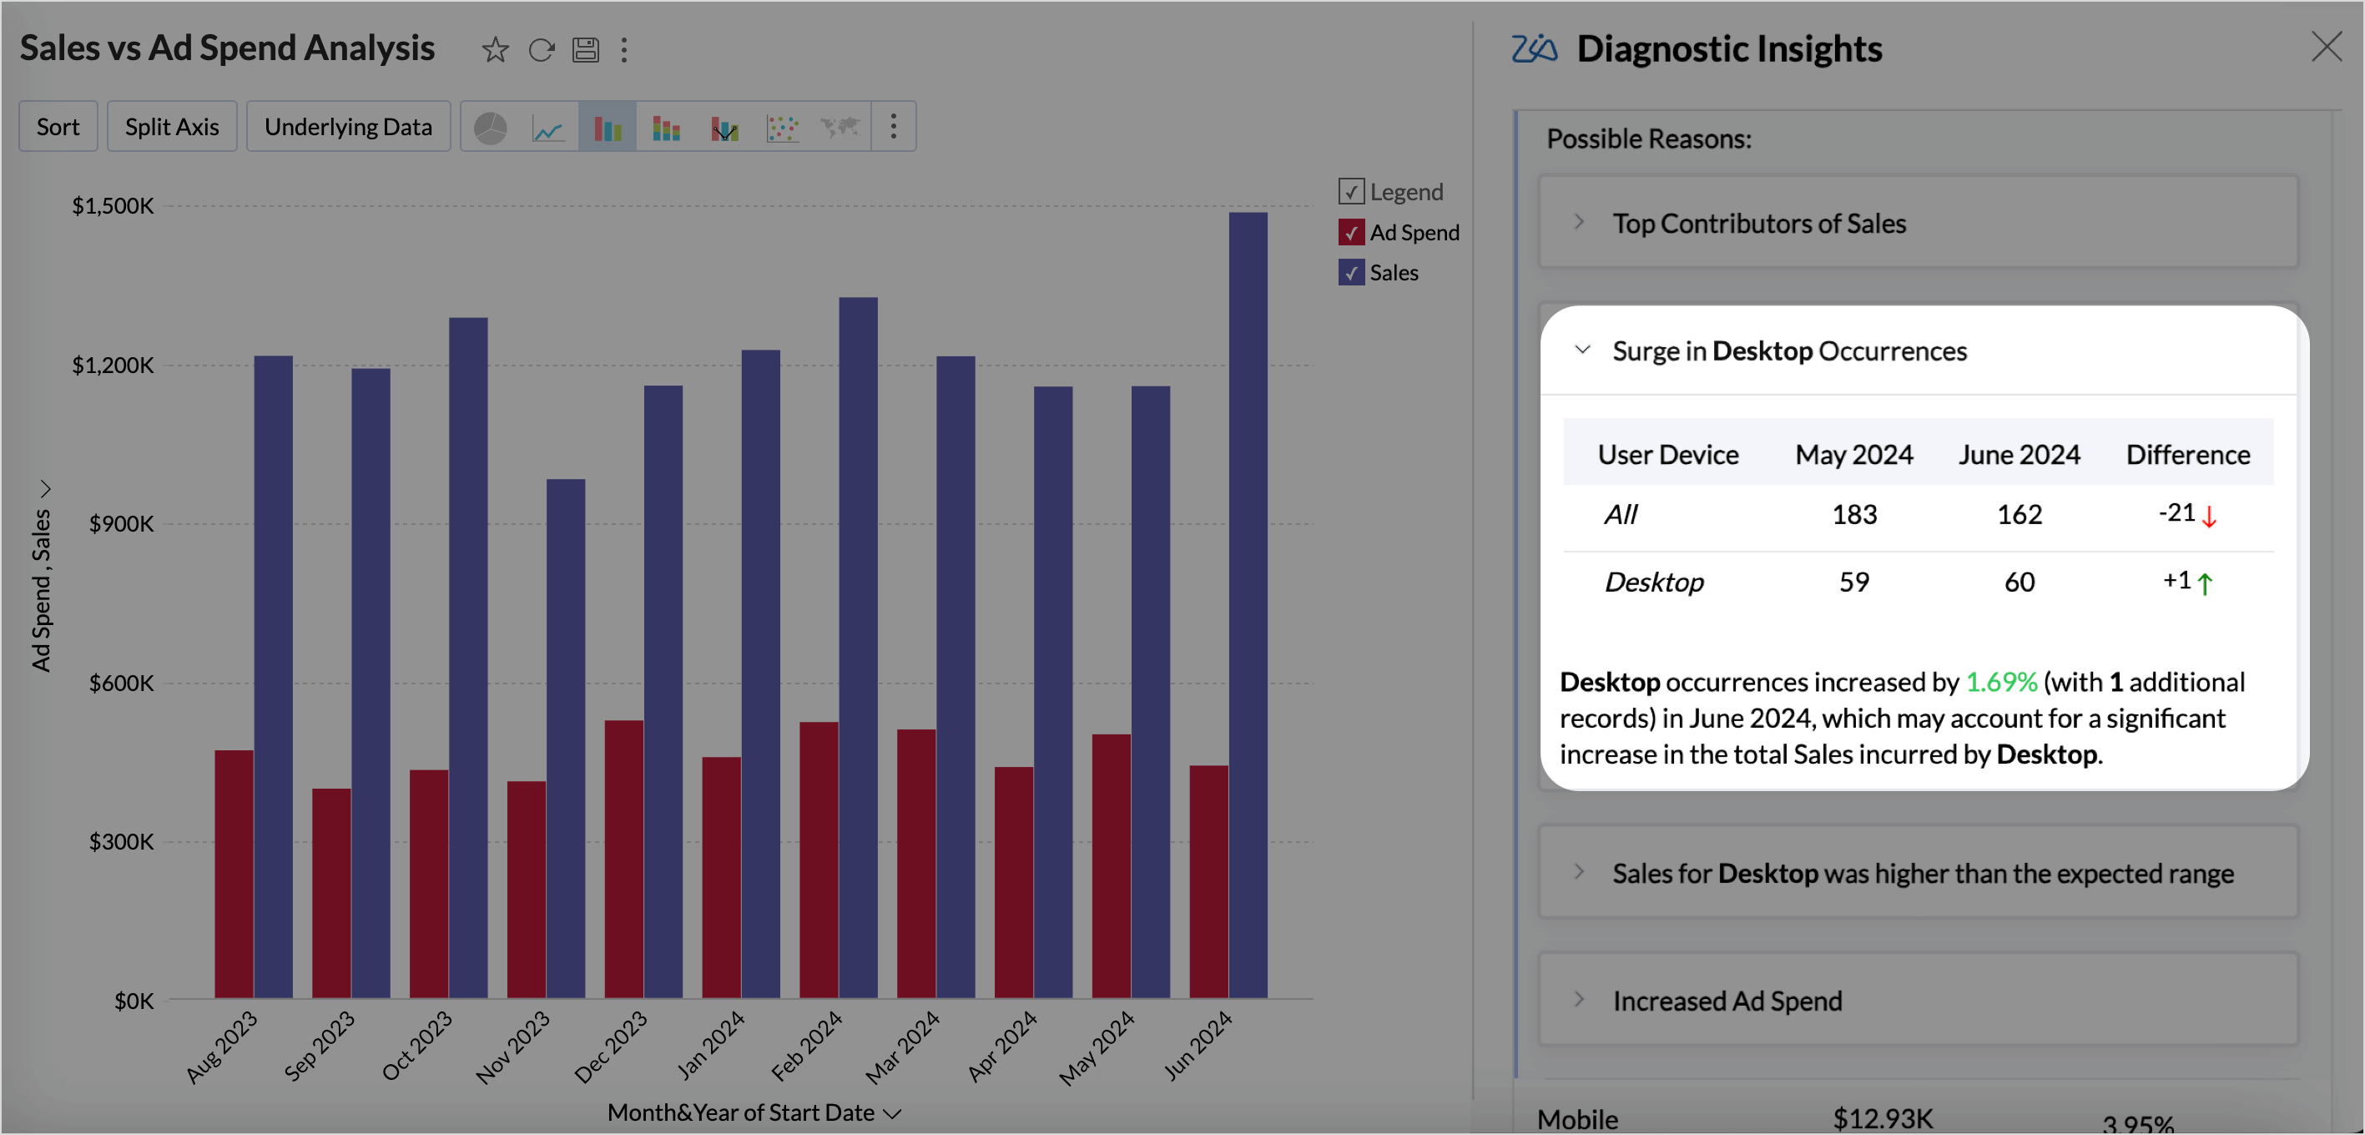
Task: Switch to the pie chart type
Action: (x=490, y=128)
